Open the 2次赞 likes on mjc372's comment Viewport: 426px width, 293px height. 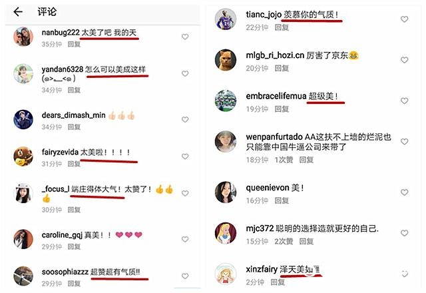click(x=284, y=241)
